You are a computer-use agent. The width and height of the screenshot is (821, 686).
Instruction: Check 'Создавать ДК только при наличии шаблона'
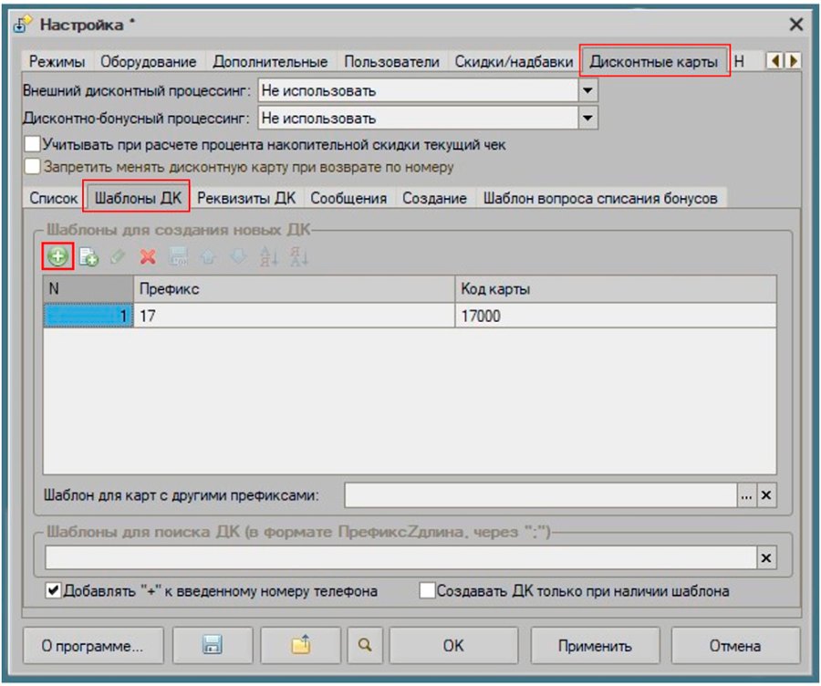click(x=427, y=591)
